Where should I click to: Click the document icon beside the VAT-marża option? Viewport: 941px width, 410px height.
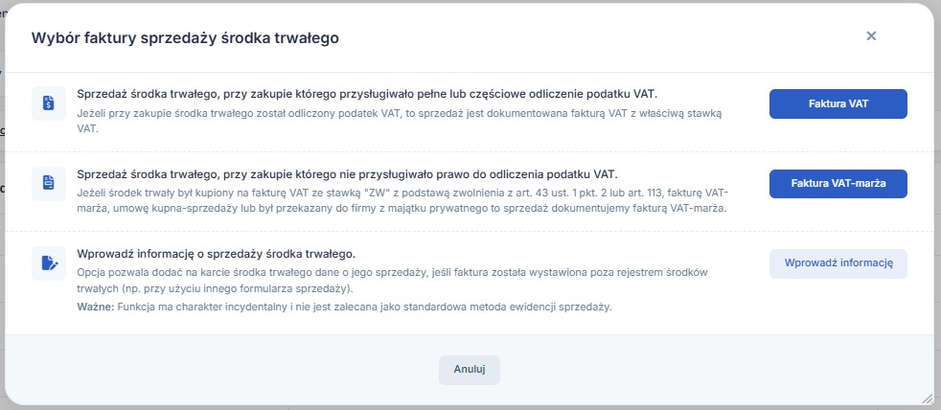[x=49, y=183]
